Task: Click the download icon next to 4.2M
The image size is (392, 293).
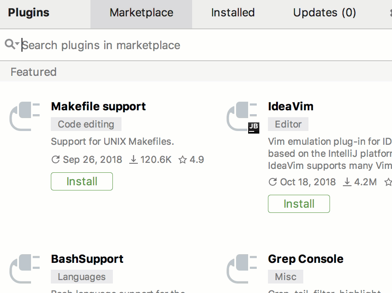Action: coord(346,182)
